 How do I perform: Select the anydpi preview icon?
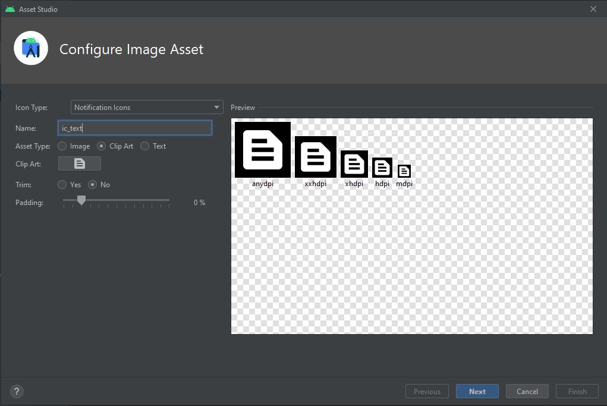point(262,150)
